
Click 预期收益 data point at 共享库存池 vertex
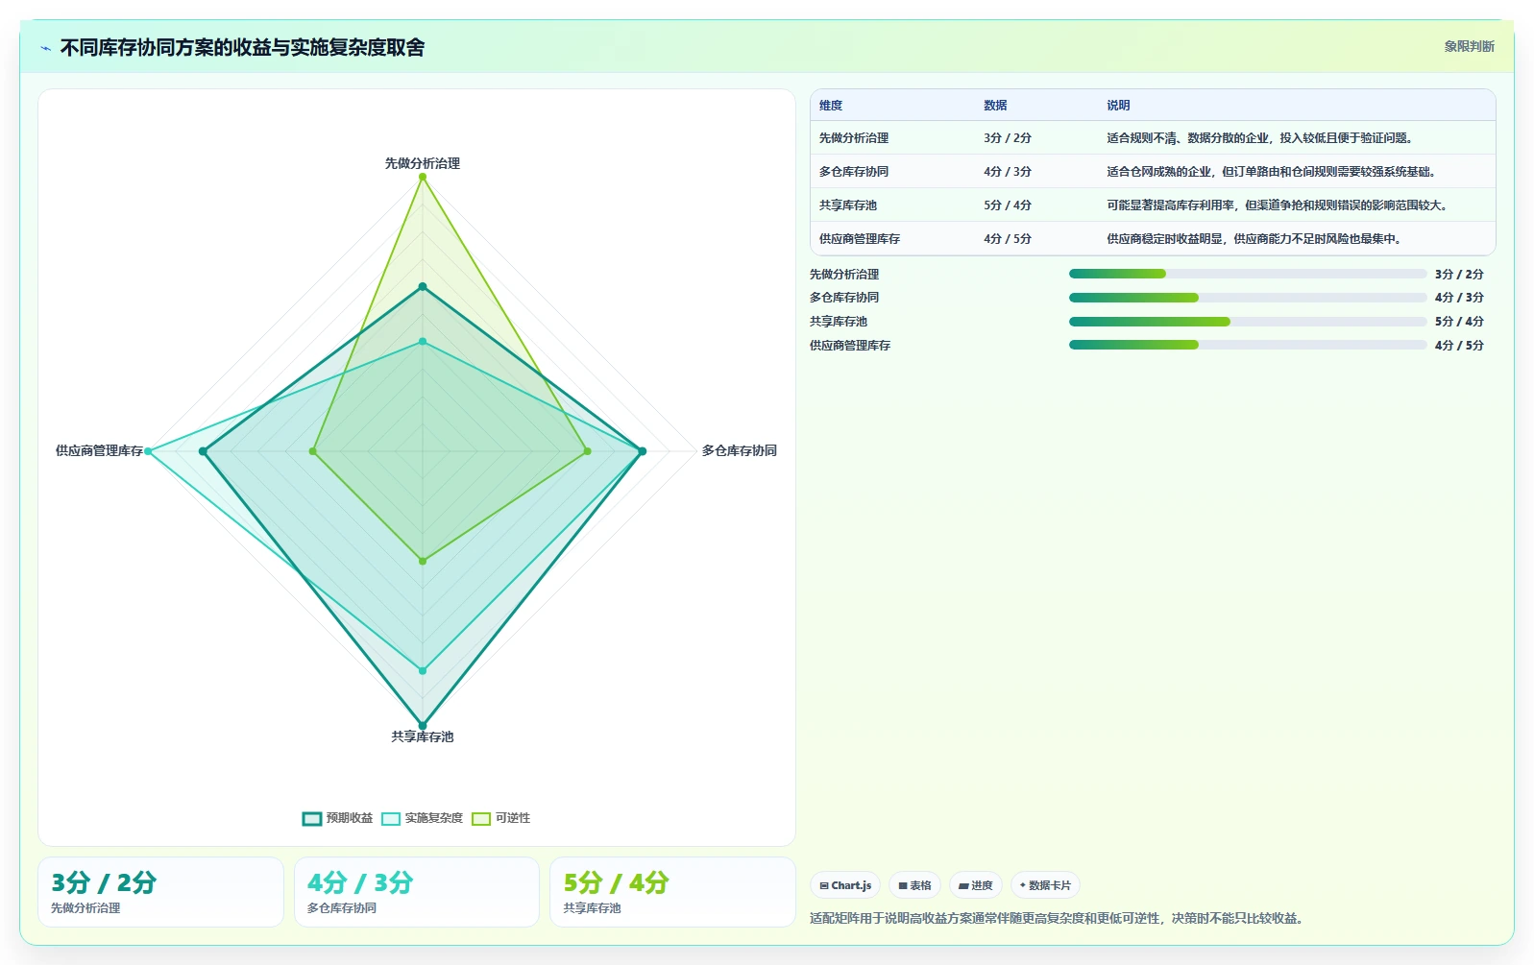point(423,726)
